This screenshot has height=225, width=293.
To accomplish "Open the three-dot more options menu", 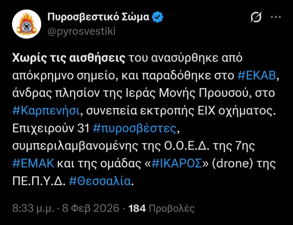I will pos(276,17).
